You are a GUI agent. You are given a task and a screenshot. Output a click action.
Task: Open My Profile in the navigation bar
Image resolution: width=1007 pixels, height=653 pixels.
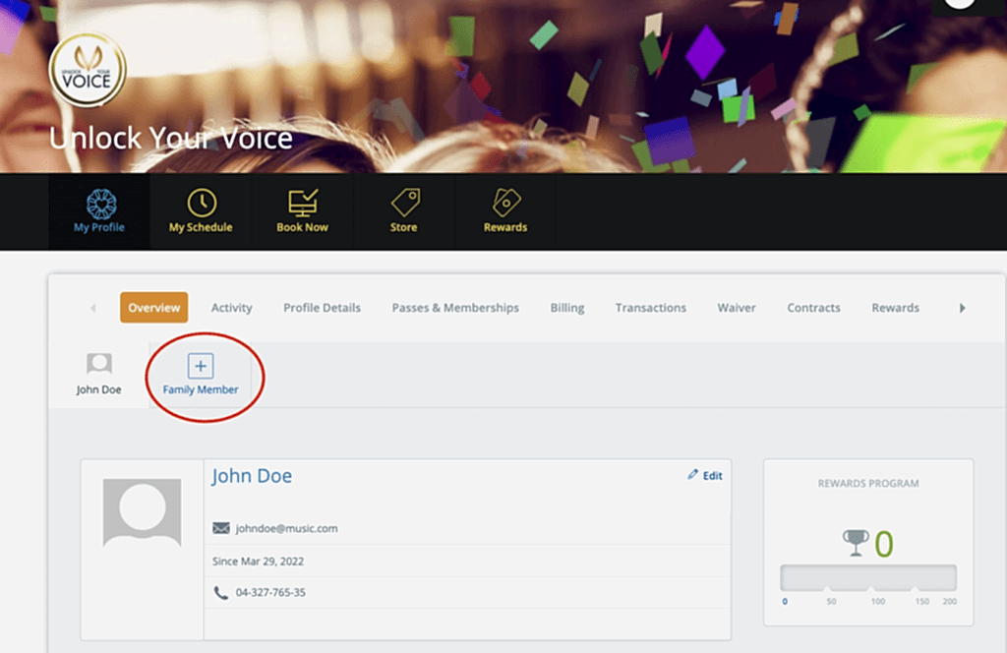[x=99, y=211]
